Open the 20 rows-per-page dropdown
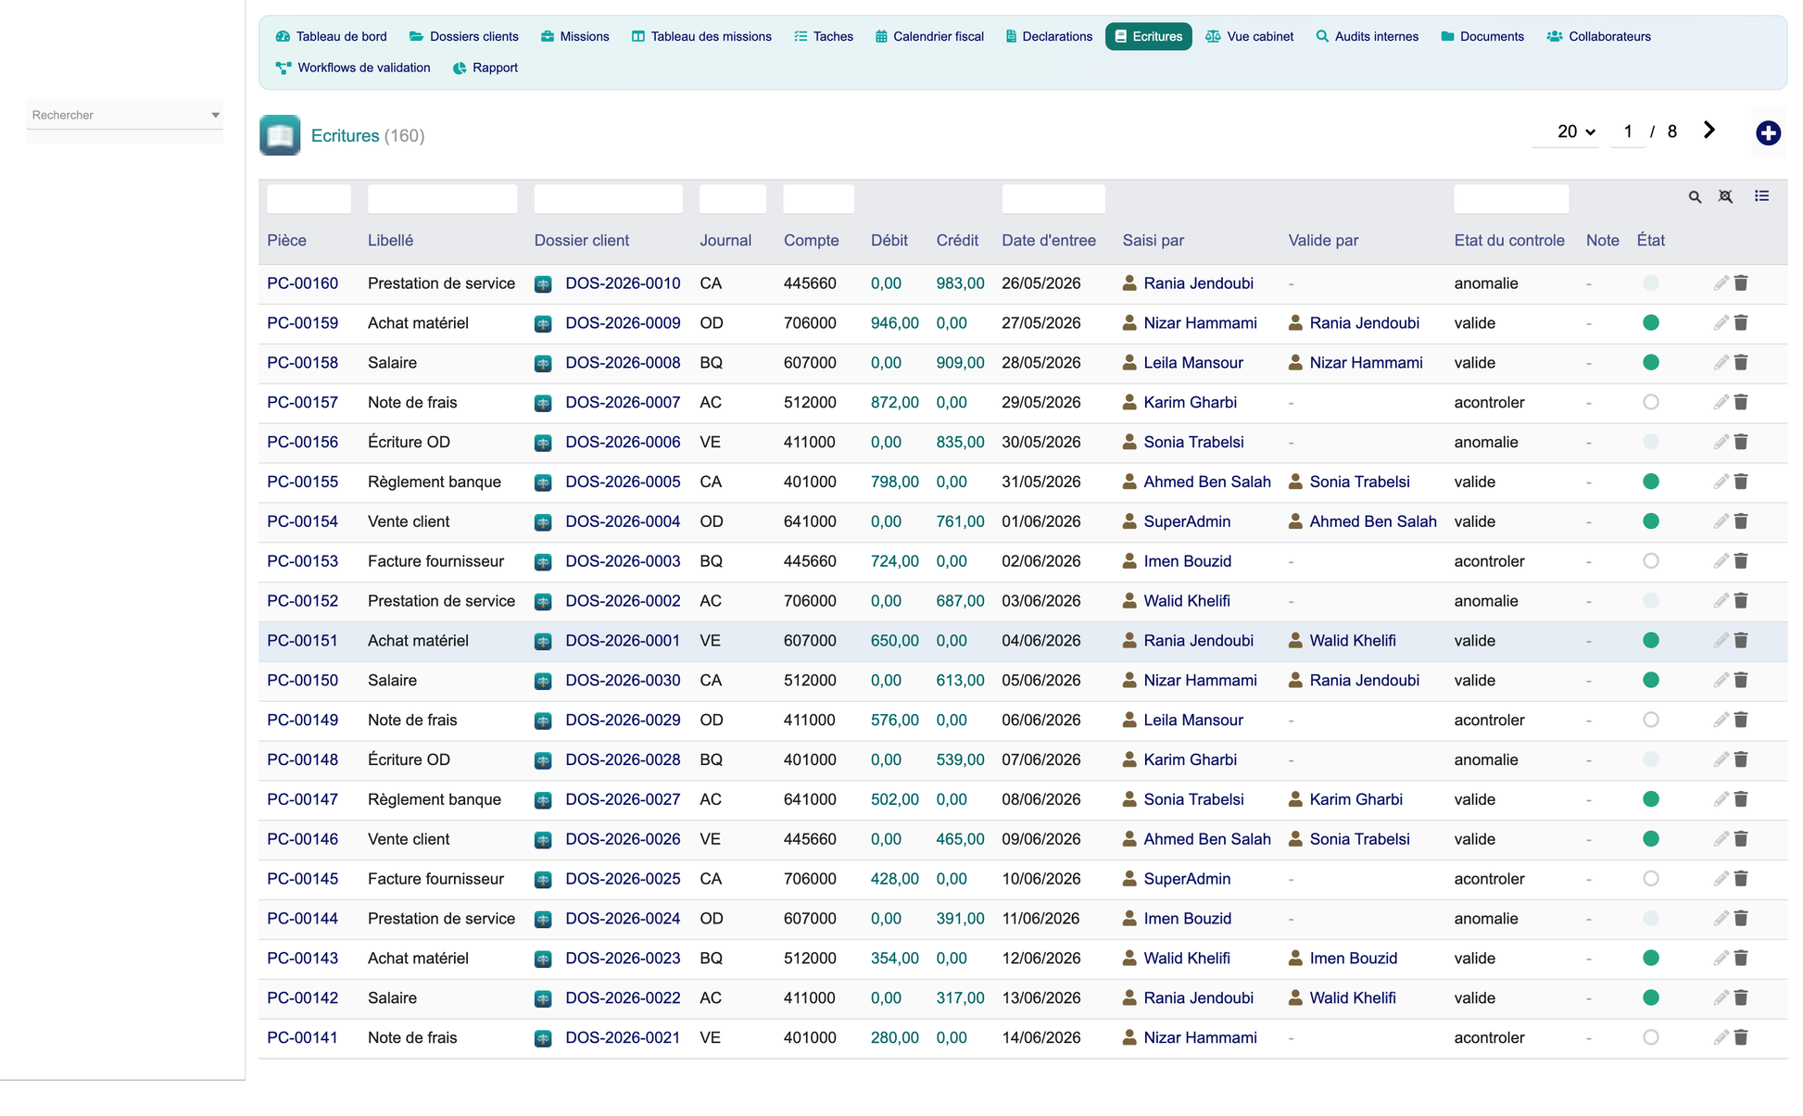1803x1116 pixels. click(1575, 132)
